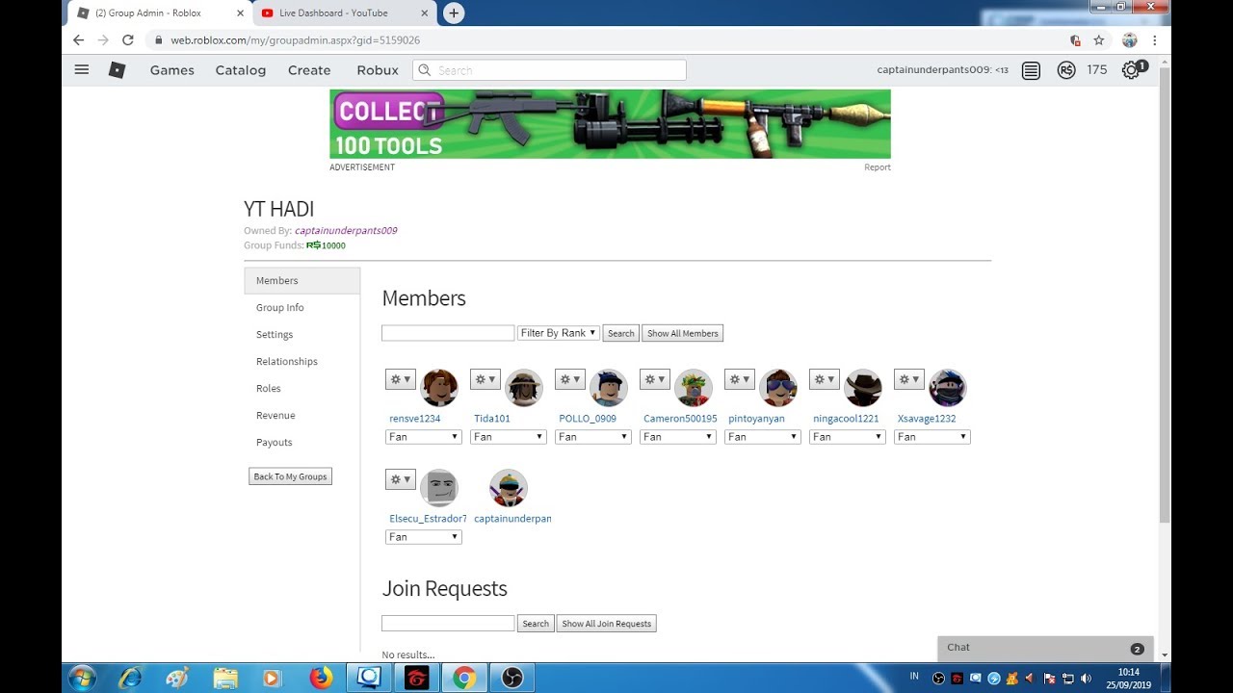Report the advertisement

pyautogui.click(x=878, y=167)
